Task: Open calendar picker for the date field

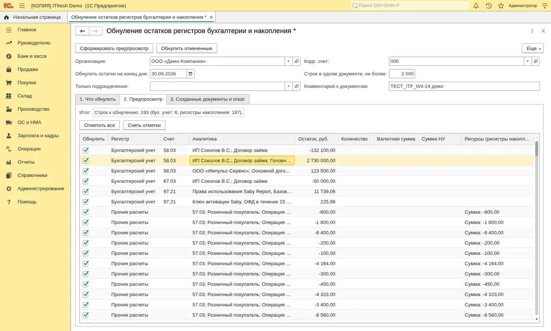Action: coord(190,74)
